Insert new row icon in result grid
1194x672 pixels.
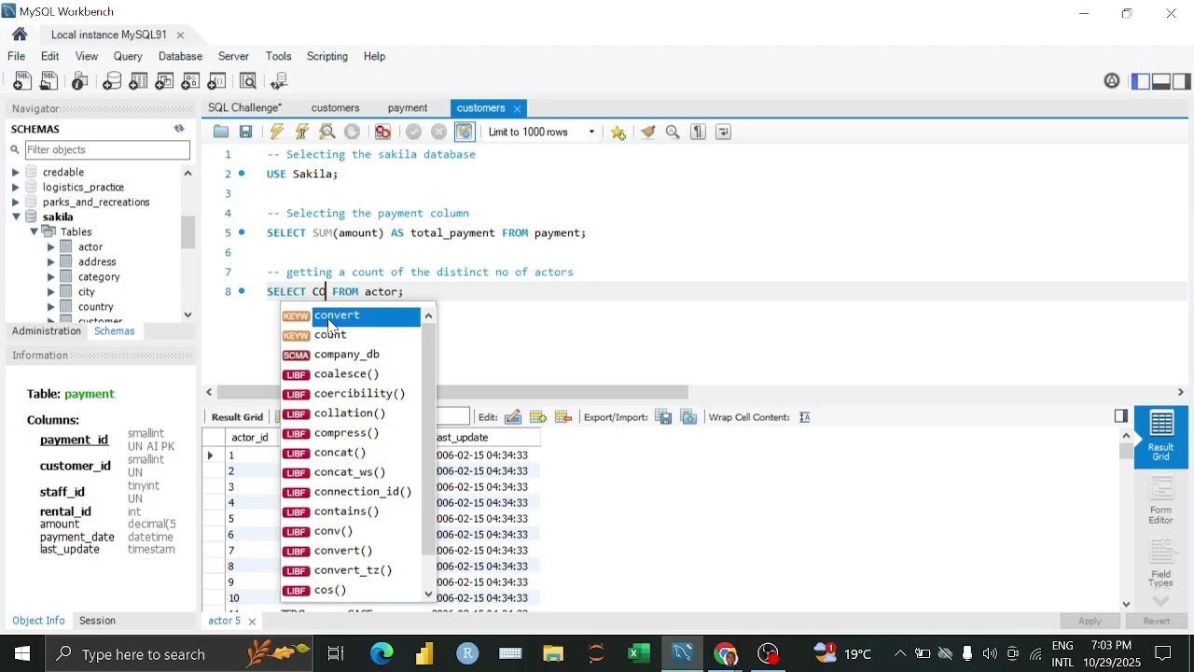(x=538, y=417)
